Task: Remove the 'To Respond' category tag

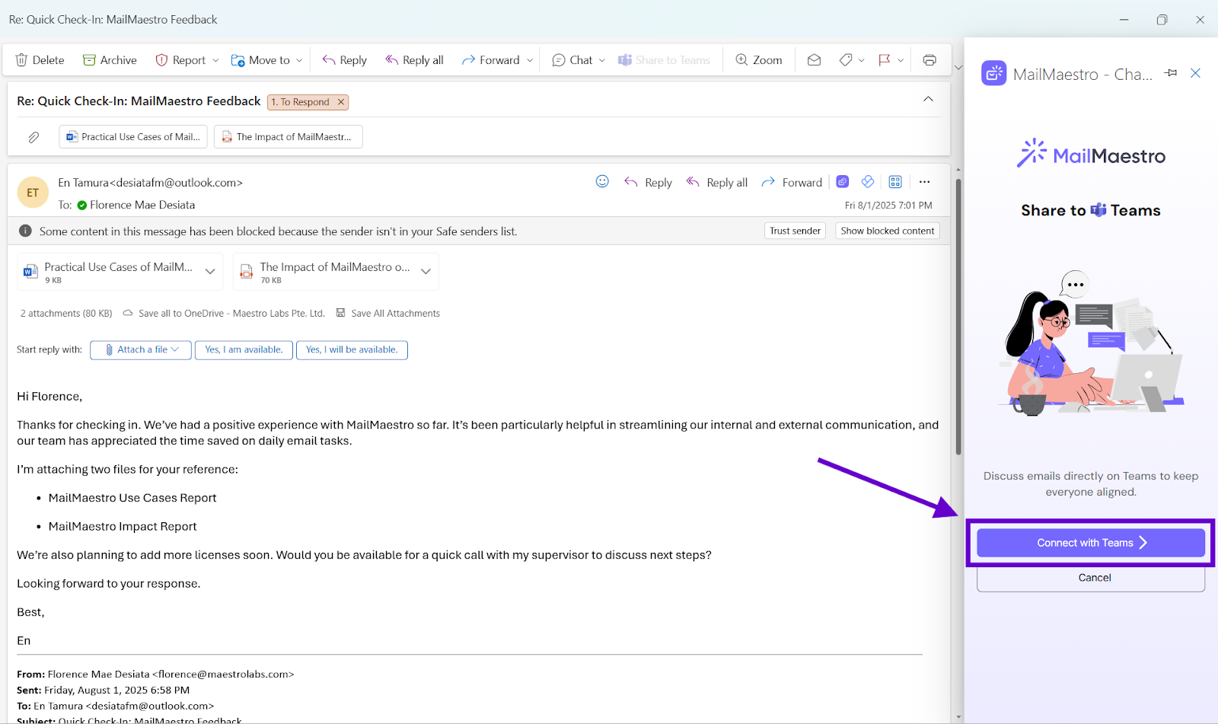Action: [341, 102]
